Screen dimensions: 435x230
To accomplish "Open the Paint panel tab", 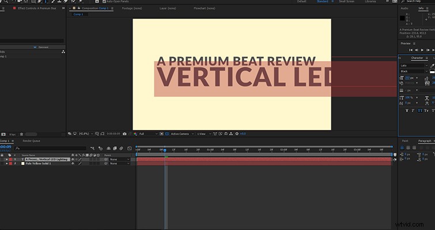I will click(x=405, y=141).
